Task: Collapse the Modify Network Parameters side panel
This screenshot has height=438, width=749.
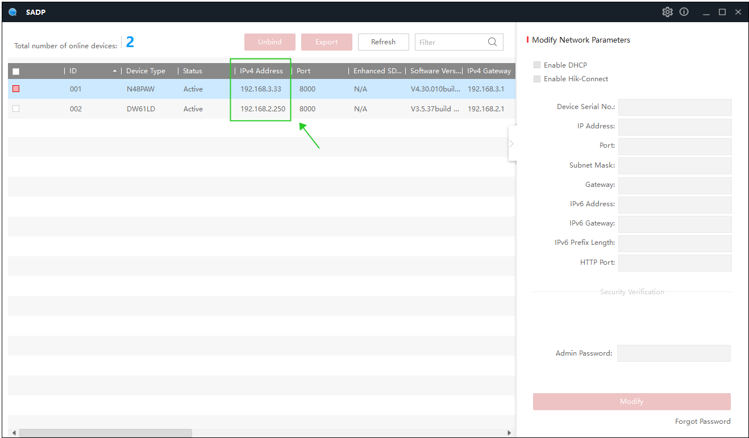Action: tap(511, 144)
